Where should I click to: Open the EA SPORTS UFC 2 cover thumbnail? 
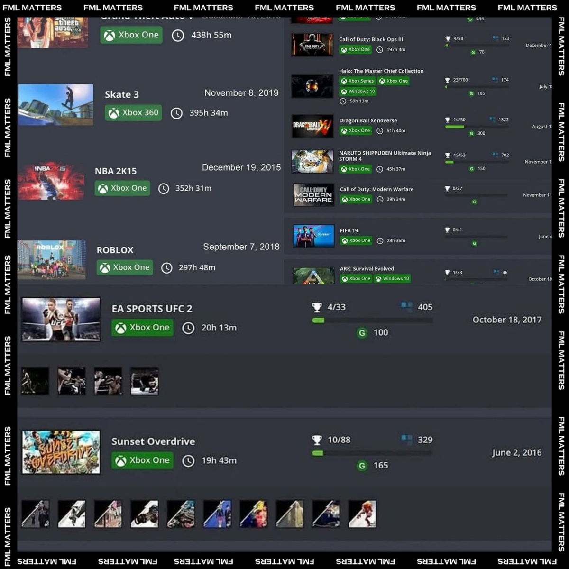point(61,320)
